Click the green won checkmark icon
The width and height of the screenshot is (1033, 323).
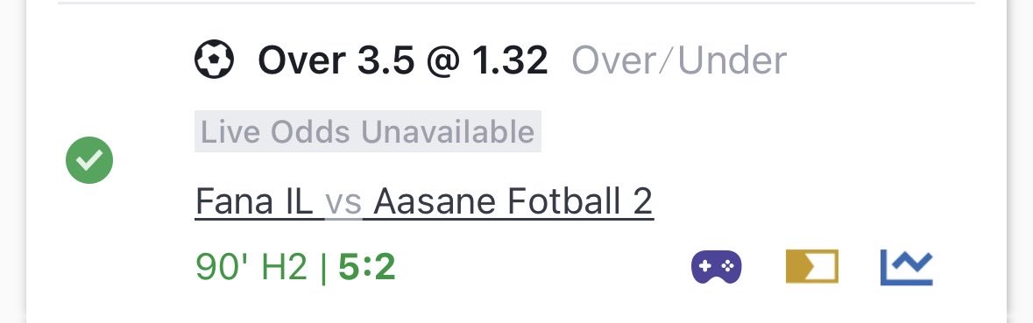point(89,160)
